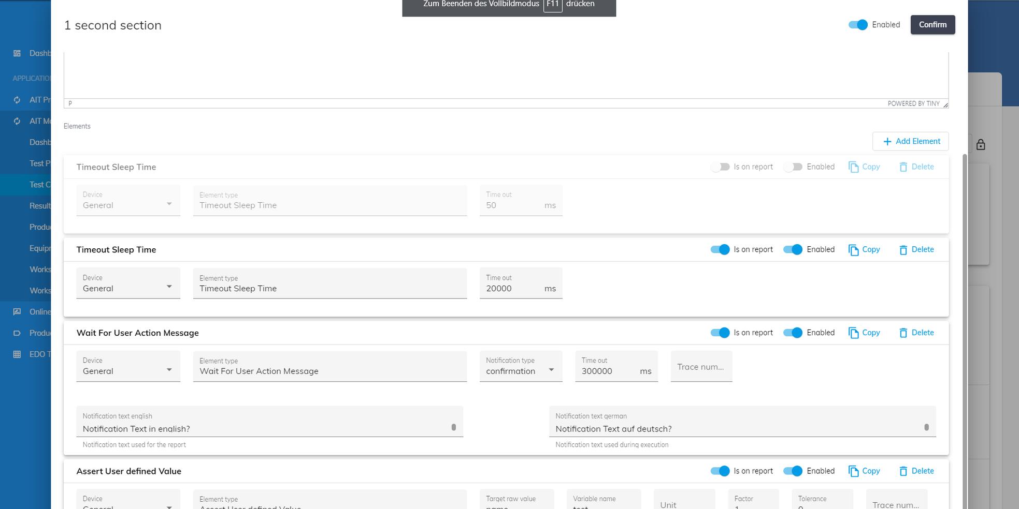Screen dimensions: 1019x509
Task: Click the plus icon on Add Element
Action: [887, 142]
